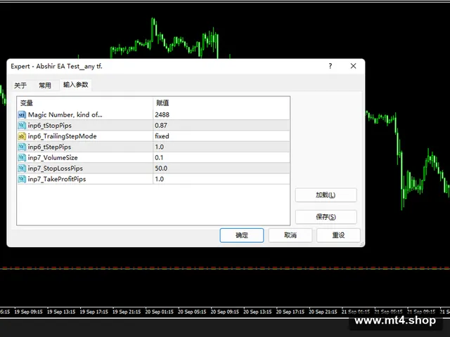The width and height of the screenshot is (450, 337).
Task: Click the string type icon beside inp6_TrailingStepMode
Action: tap(22, 136)
